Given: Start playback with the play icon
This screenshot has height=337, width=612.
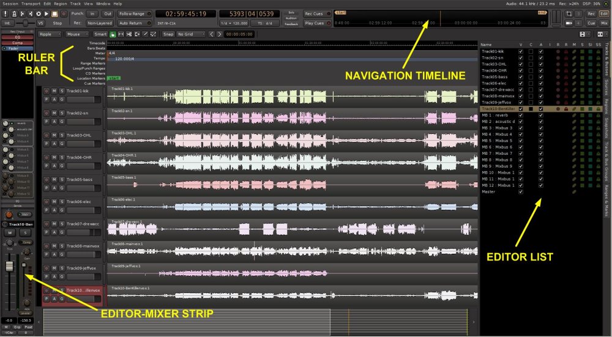Looking at the screenshot, I should point(47,13).
